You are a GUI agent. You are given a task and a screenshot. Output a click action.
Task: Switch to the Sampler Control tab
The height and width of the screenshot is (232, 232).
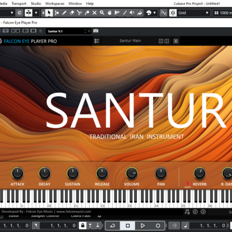[45, 216]
